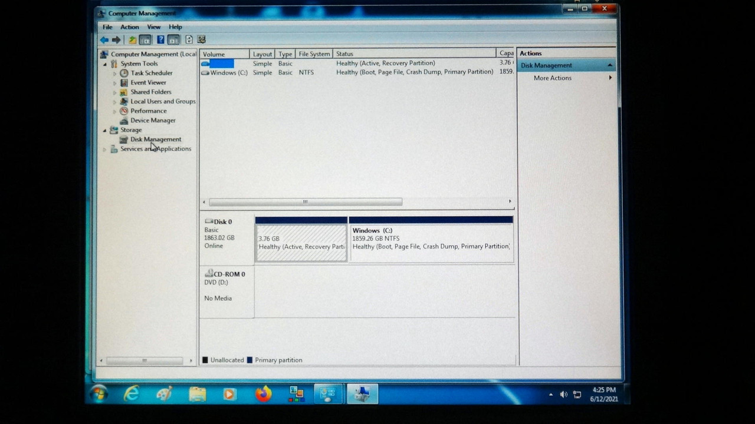
Task: Click the Up one level folder icon
Action: [133, 40]
